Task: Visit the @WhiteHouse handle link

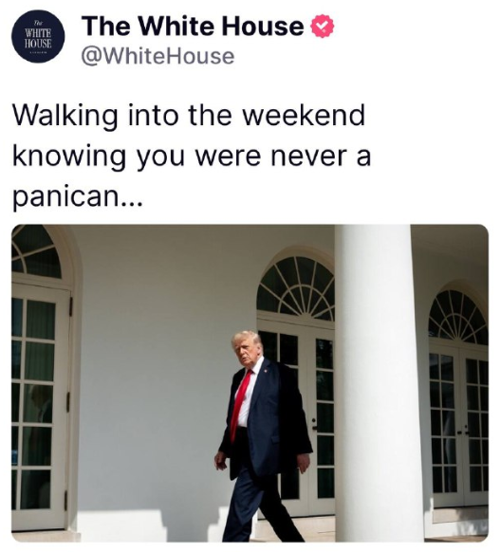Action: click(157, 56)
